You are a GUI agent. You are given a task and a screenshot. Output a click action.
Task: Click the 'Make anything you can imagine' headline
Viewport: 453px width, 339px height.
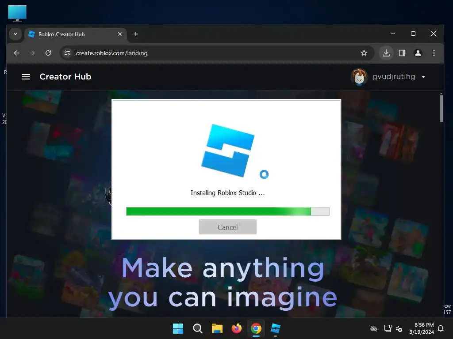pyautogui.click(x=223, y=283)
